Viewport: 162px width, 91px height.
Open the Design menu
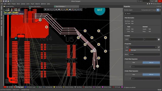23,4
